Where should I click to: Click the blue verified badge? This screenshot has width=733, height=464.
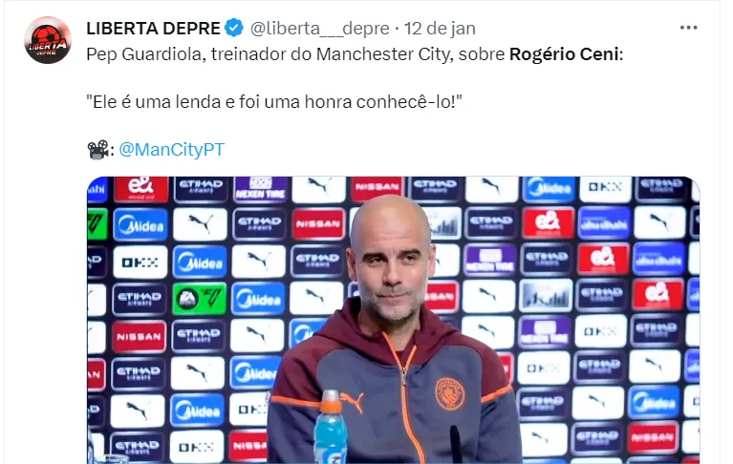pos(234,28)
